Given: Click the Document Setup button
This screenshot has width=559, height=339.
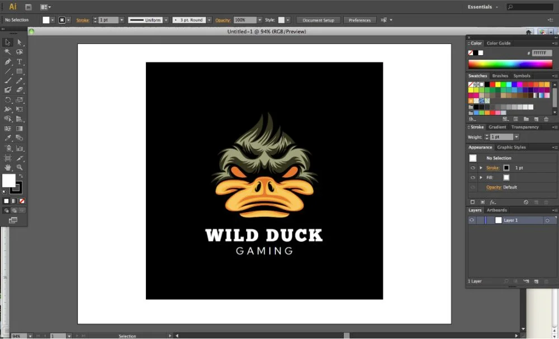Looking at the screenshot, I should click(318, 20).
